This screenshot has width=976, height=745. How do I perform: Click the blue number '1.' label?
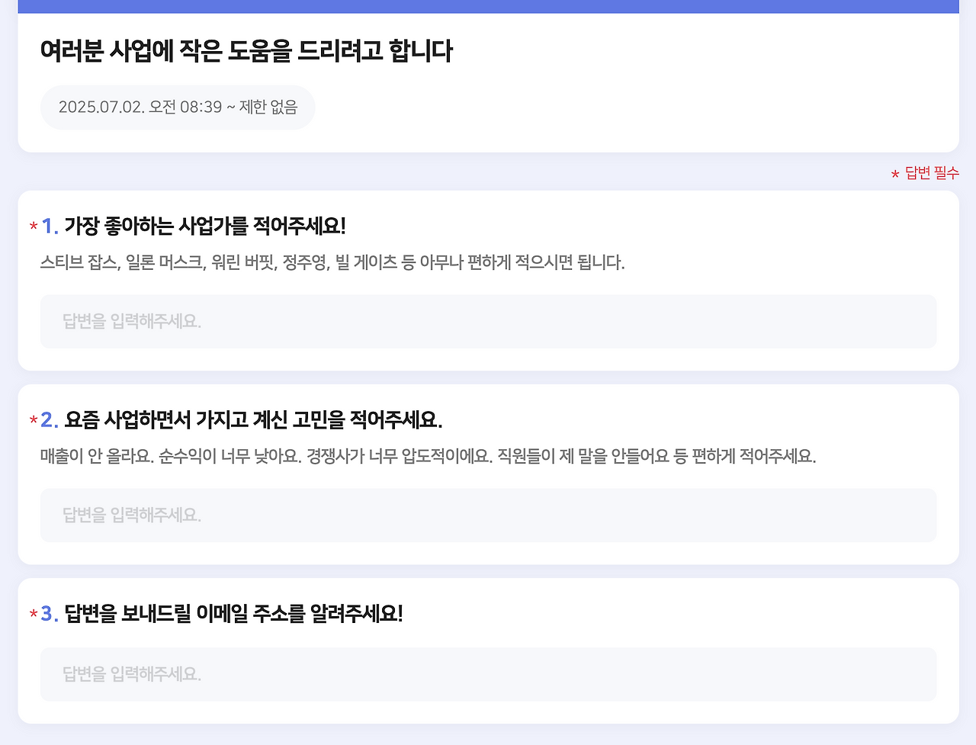tap(49, 225)
